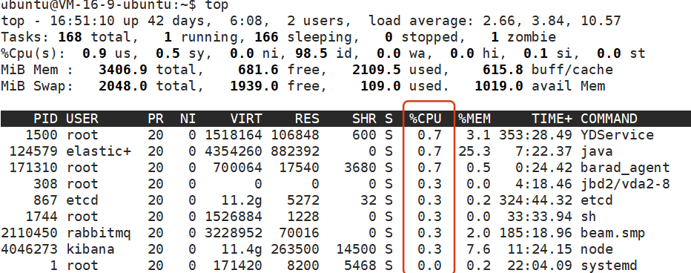Click the 615.8 buff/cache value
The width and height of the screenshot is (691, 273).
click(x=503, y=70)
